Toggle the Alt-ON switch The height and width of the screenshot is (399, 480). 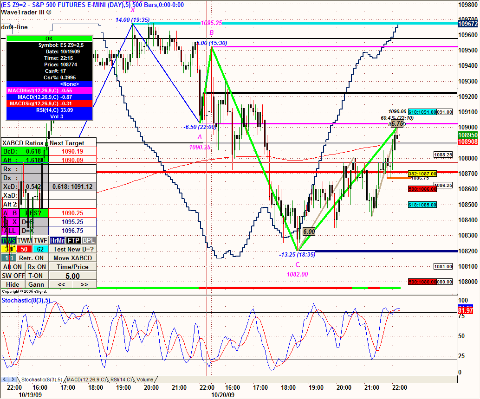point(13,267)
